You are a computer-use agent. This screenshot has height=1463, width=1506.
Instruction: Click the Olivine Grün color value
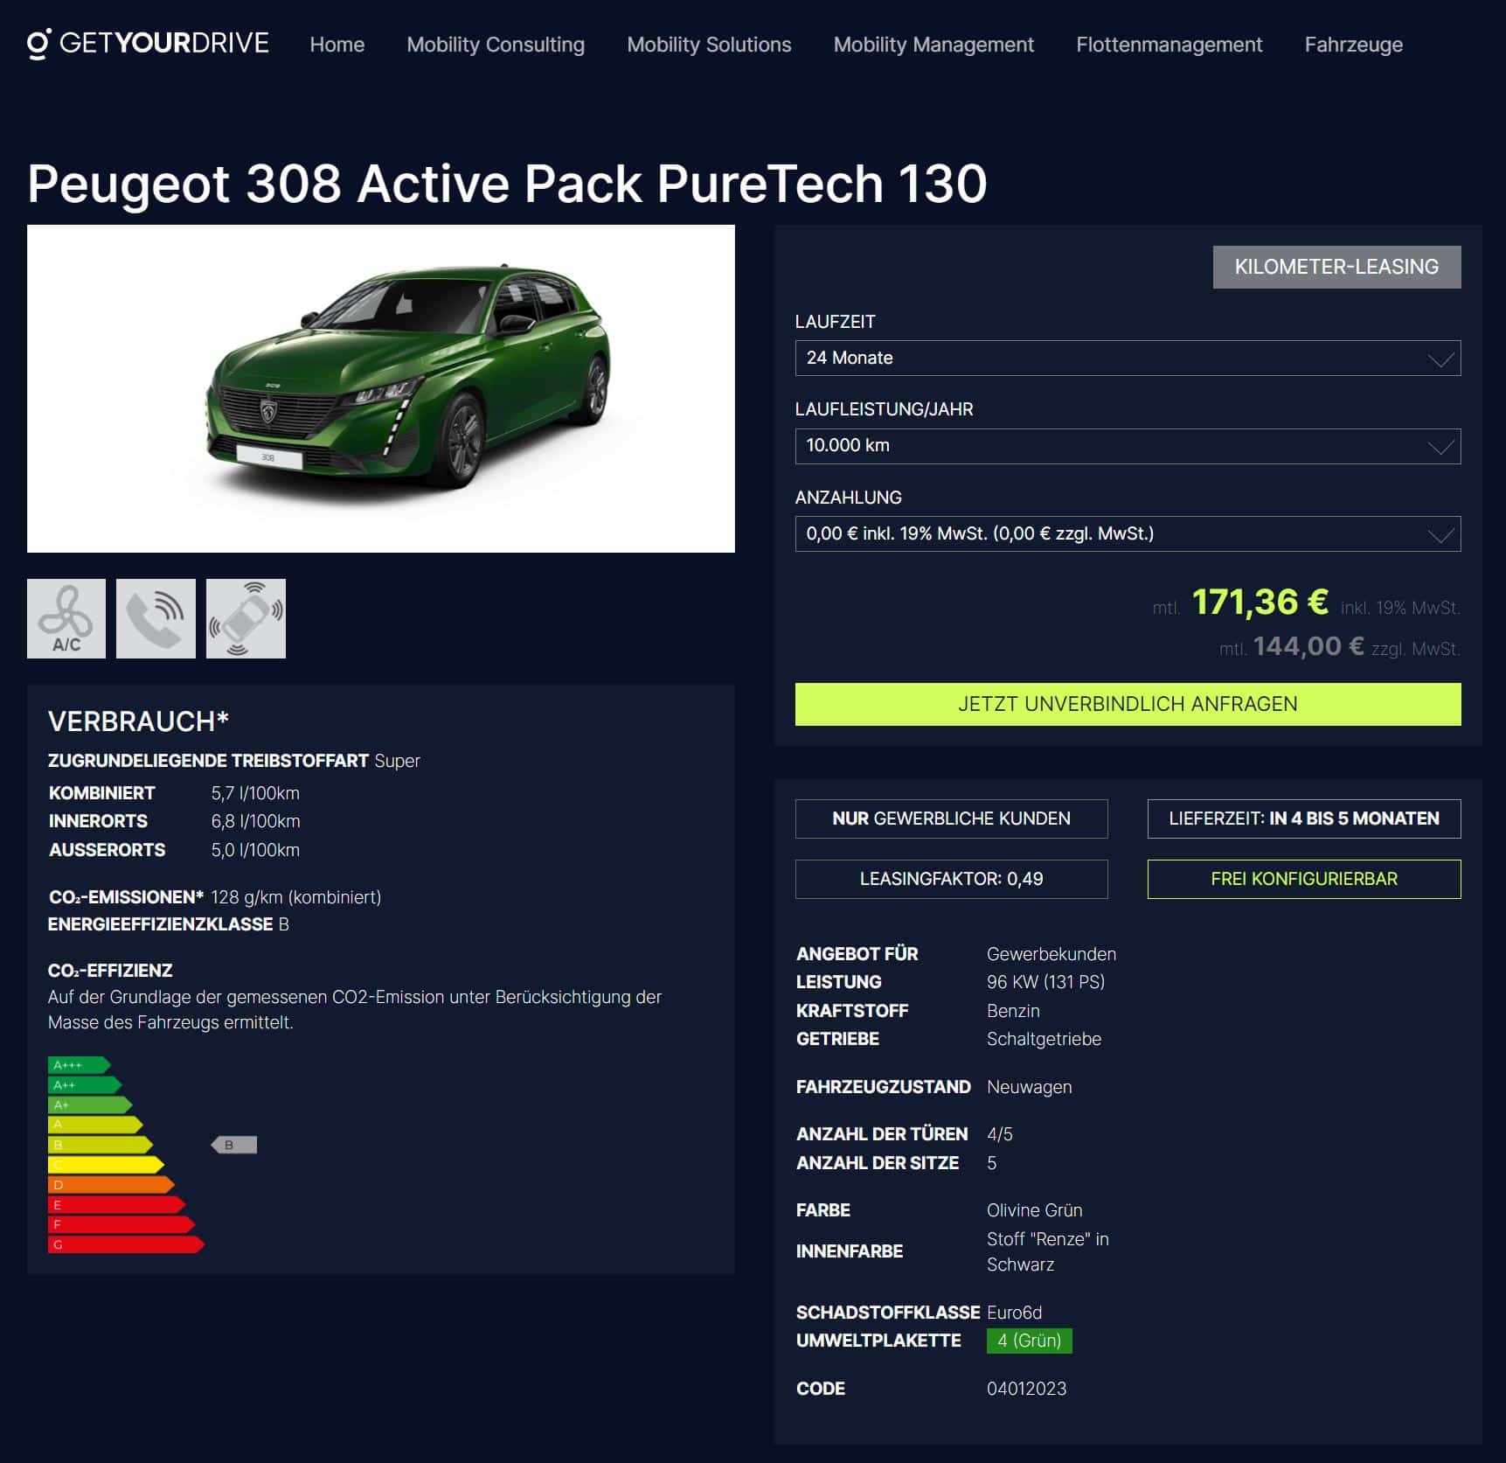(x=1035, y=1210)
